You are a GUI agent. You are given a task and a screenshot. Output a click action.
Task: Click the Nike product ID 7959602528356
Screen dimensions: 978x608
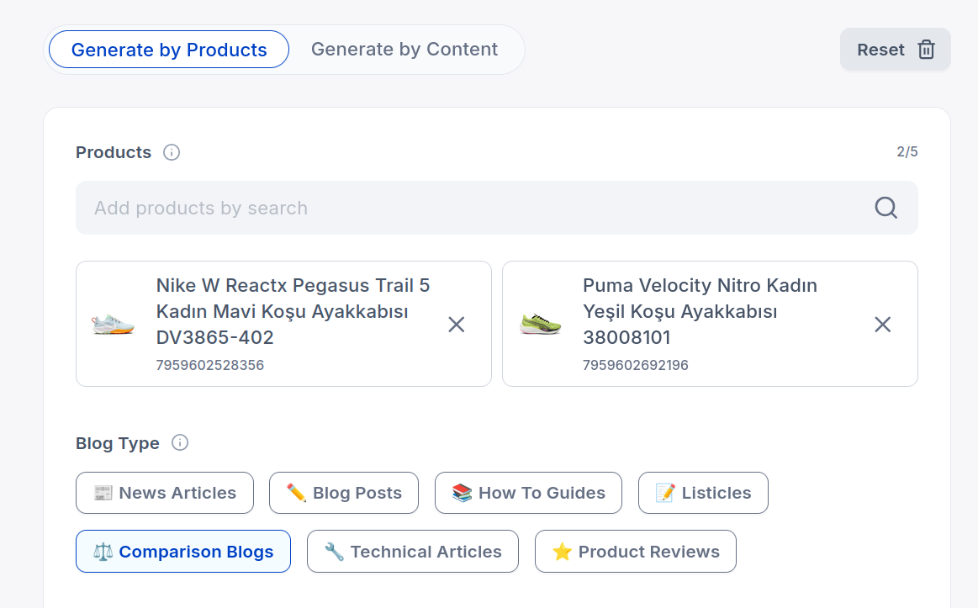point(210,365)
